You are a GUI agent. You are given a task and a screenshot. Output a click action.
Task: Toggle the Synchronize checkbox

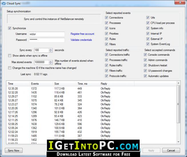9,28
